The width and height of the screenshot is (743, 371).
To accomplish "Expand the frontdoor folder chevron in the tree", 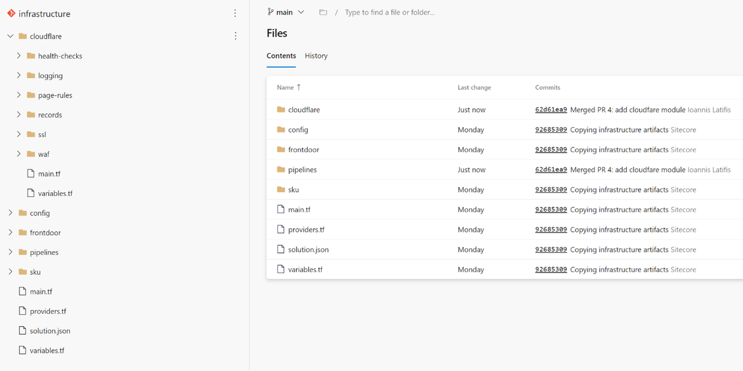I will coord(10,232).
